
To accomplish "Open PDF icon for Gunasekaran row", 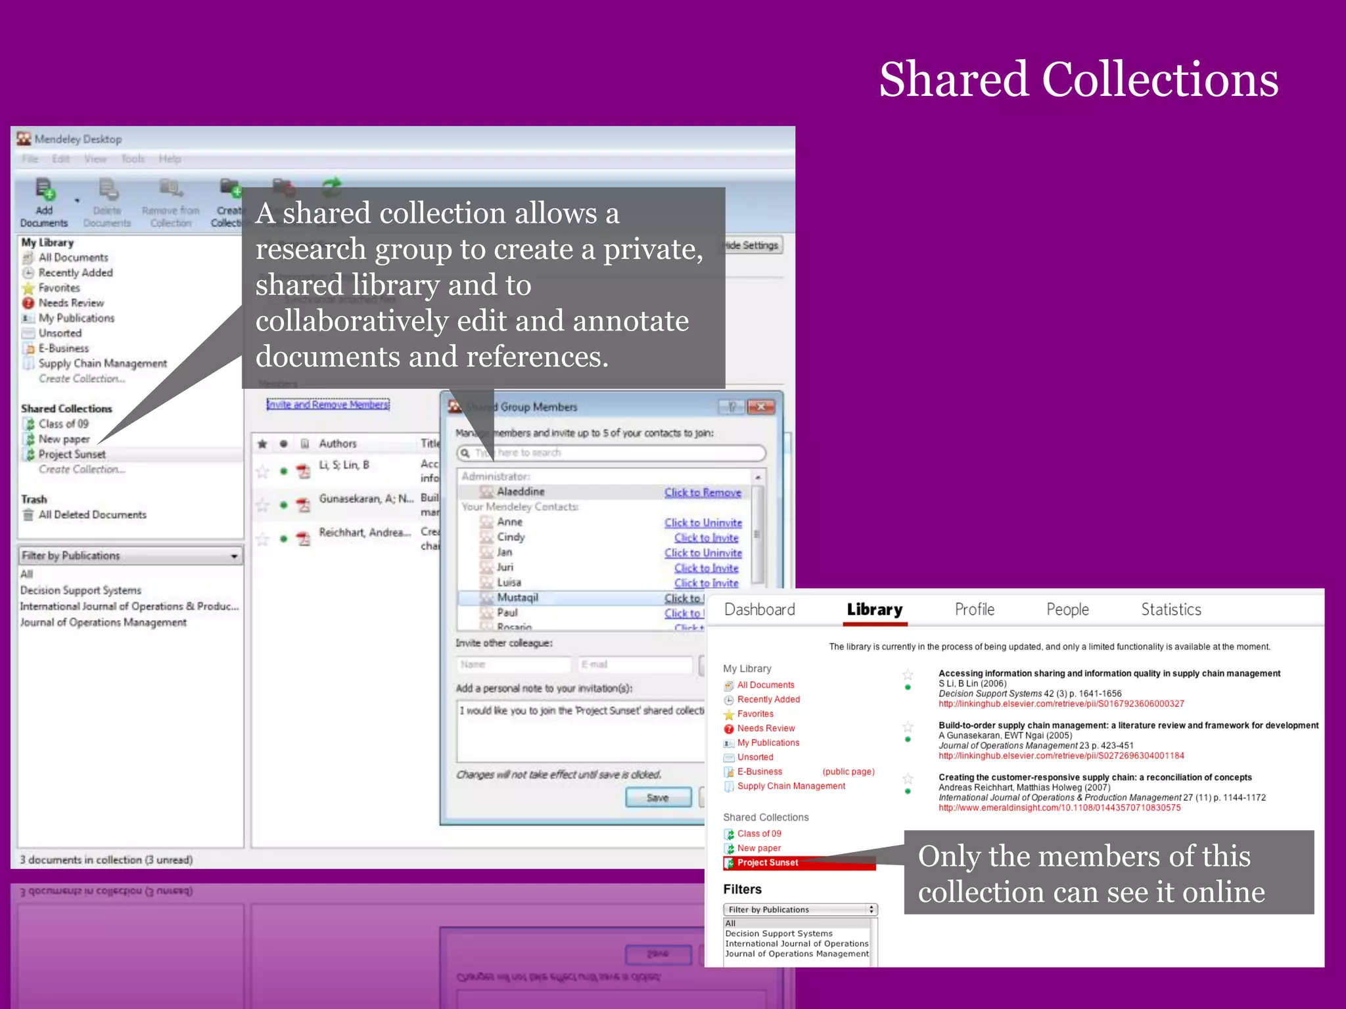I will [303, 505].
